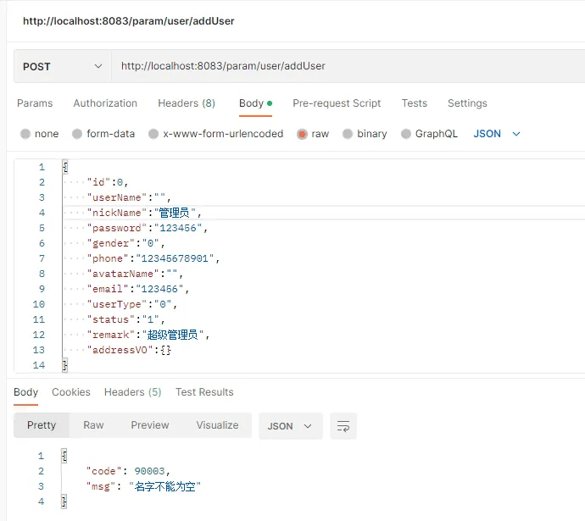The height and width of the screenshot is (521, 585).
Task: Click the Visualize response view button
Action: pos(217,425)
